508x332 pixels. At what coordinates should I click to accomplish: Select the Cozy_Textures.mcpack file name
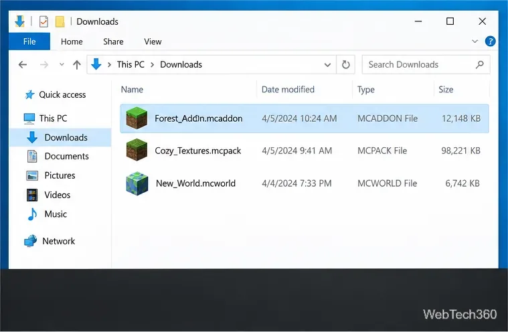click(x=197, y=151)
